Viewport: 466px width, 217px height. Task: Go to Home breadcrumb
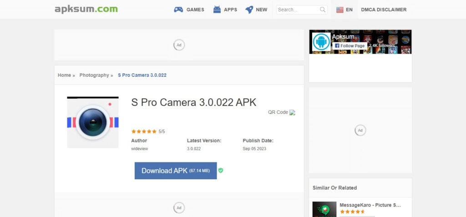click(x=64, y=75)
